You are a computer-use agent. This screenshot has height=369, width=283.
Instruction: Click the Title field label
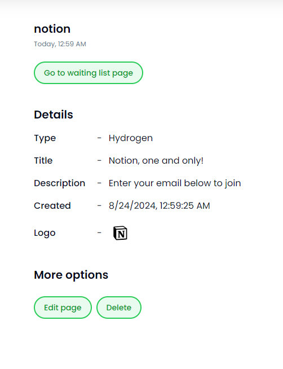point(43,160)
